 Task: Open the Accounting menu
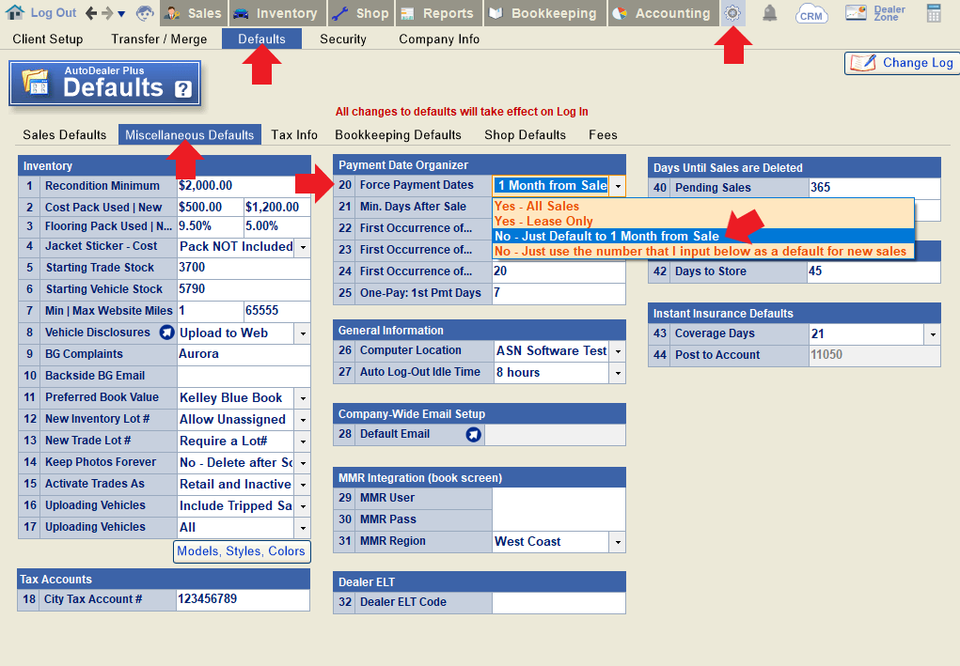tap(664, 13)
